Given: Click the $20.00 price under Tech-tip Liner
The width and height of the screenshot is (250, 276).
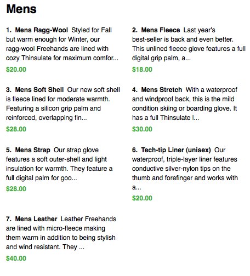Looking at the screenshot, I should 142,198.
